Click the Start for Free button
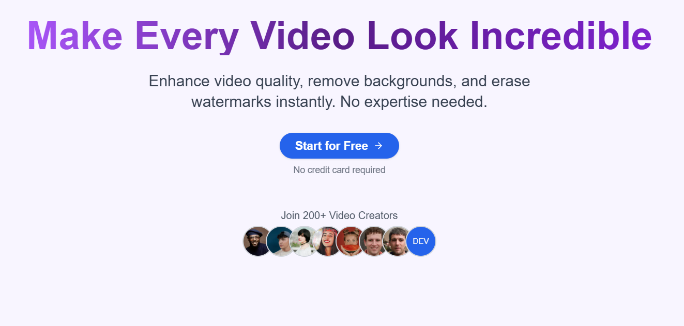 (x=339, y=146)
